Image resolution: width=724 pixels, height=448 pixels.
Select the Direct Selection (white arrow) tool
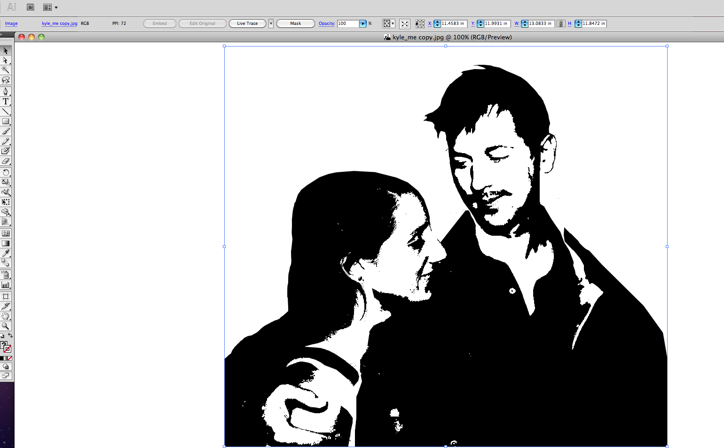coord(6,61)
